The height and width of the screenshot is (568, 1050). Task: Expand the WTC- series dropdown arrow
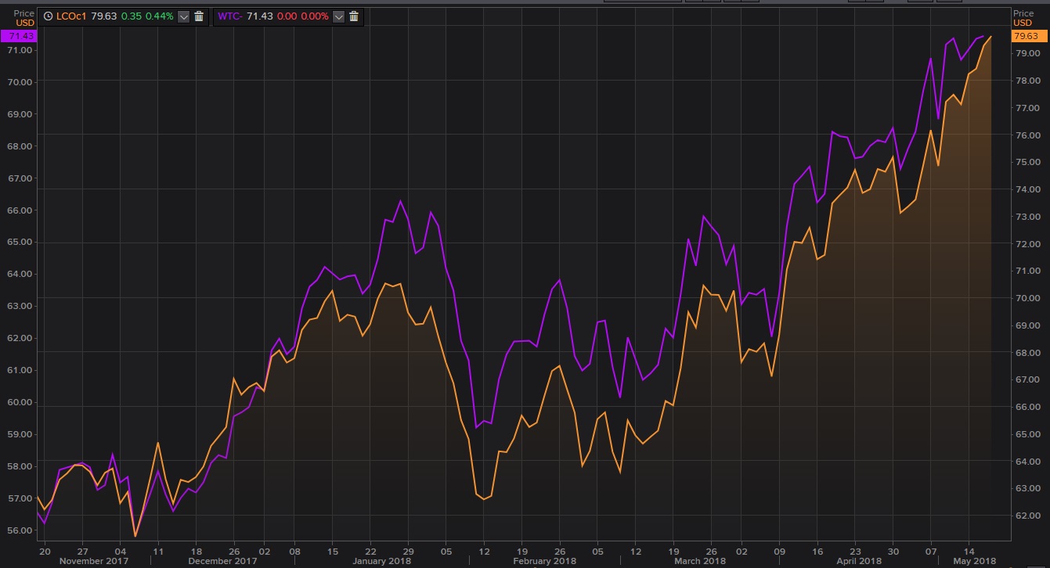339,16
